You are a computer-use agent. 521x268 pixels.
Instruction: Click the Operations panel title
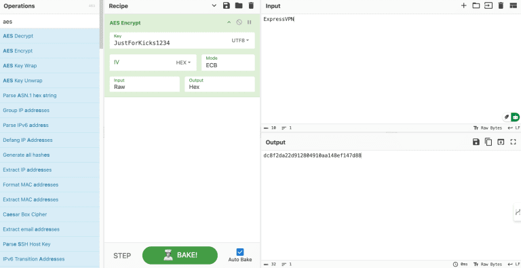tap(19, 6)
